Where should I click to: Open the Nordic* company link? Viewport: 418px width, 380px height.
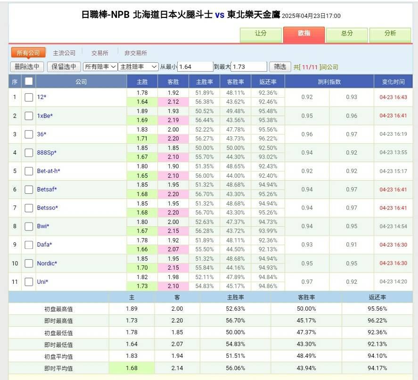[x=47, y=263]
